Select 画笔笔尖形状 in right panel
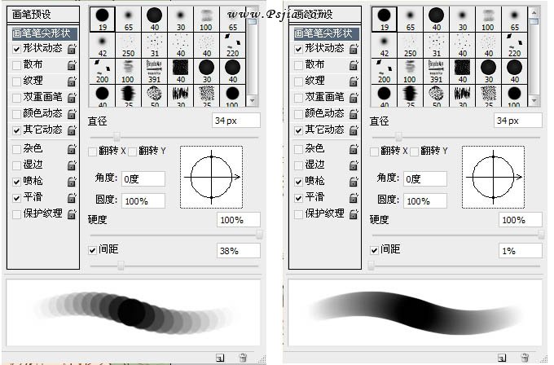Screen dimensions: 554x365 325,33
